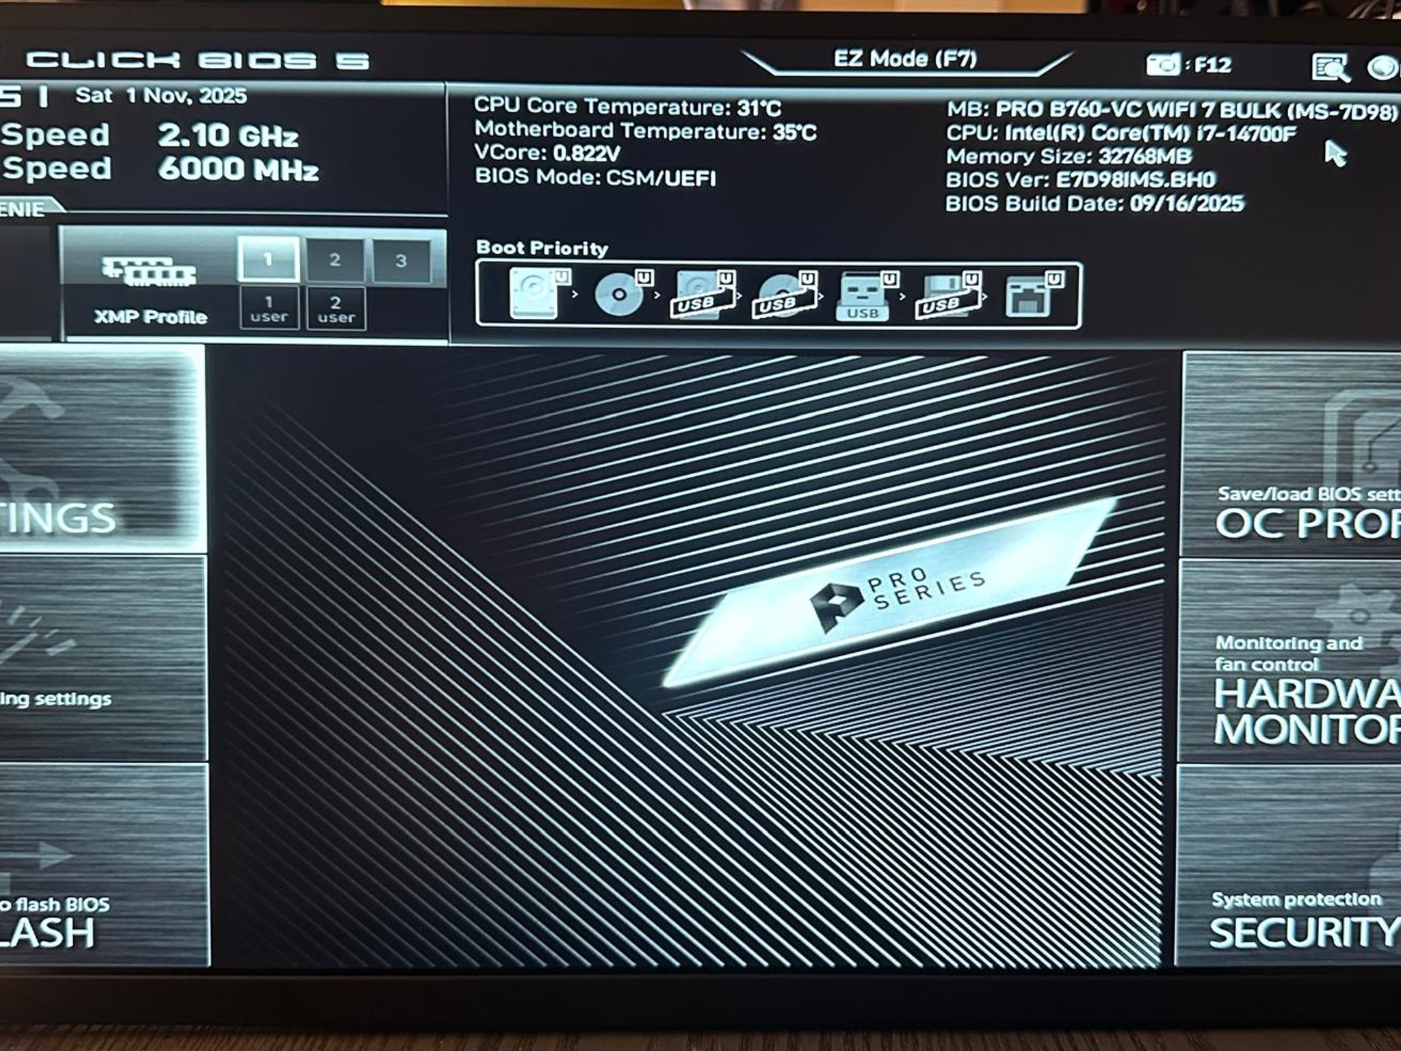Select XMP user profile 1

coord(269,309)
